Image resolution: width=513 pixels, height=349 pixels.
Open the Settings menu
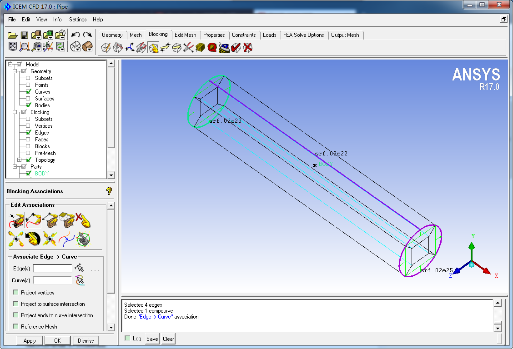pyautogui.click(x=78, y=20)
